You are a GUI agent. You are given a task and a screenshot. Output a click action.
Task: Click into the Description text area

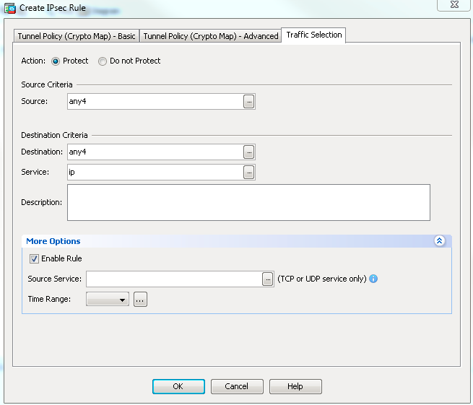coord(248,203)
